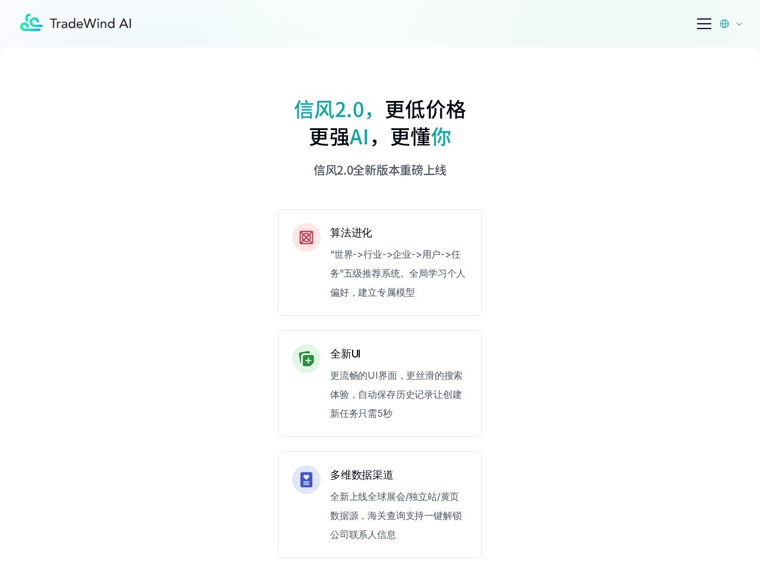Click the 信风2.0，更低价格 headline

point(380,110)
